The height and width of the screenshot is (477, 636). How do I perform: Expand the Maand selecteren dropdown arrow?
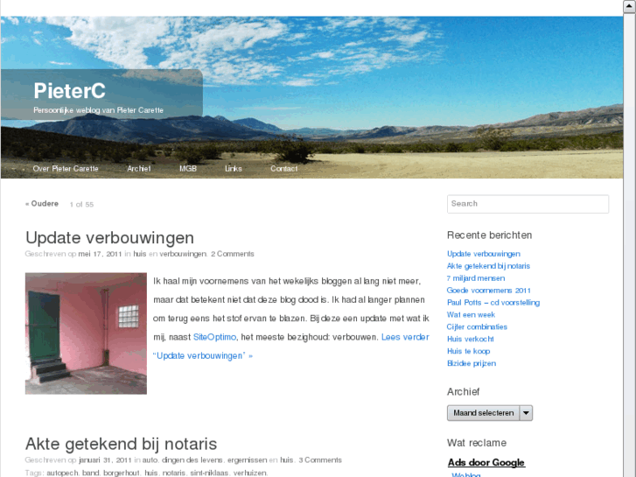[x=526, y=413]
